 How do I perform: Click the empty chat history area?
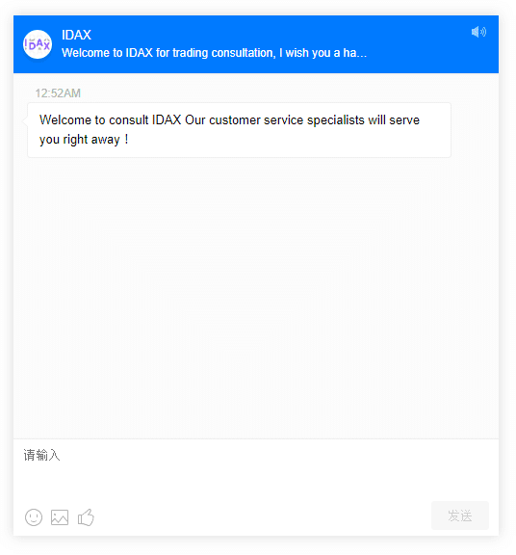256,298
